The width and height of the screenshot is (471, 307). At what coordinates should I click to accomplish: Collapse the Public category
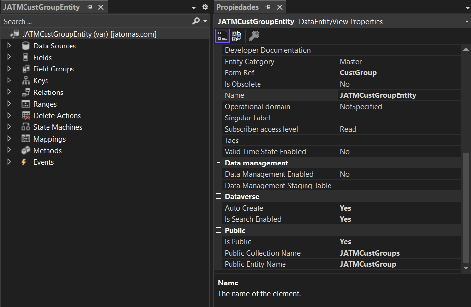click(x=219, y=230)
